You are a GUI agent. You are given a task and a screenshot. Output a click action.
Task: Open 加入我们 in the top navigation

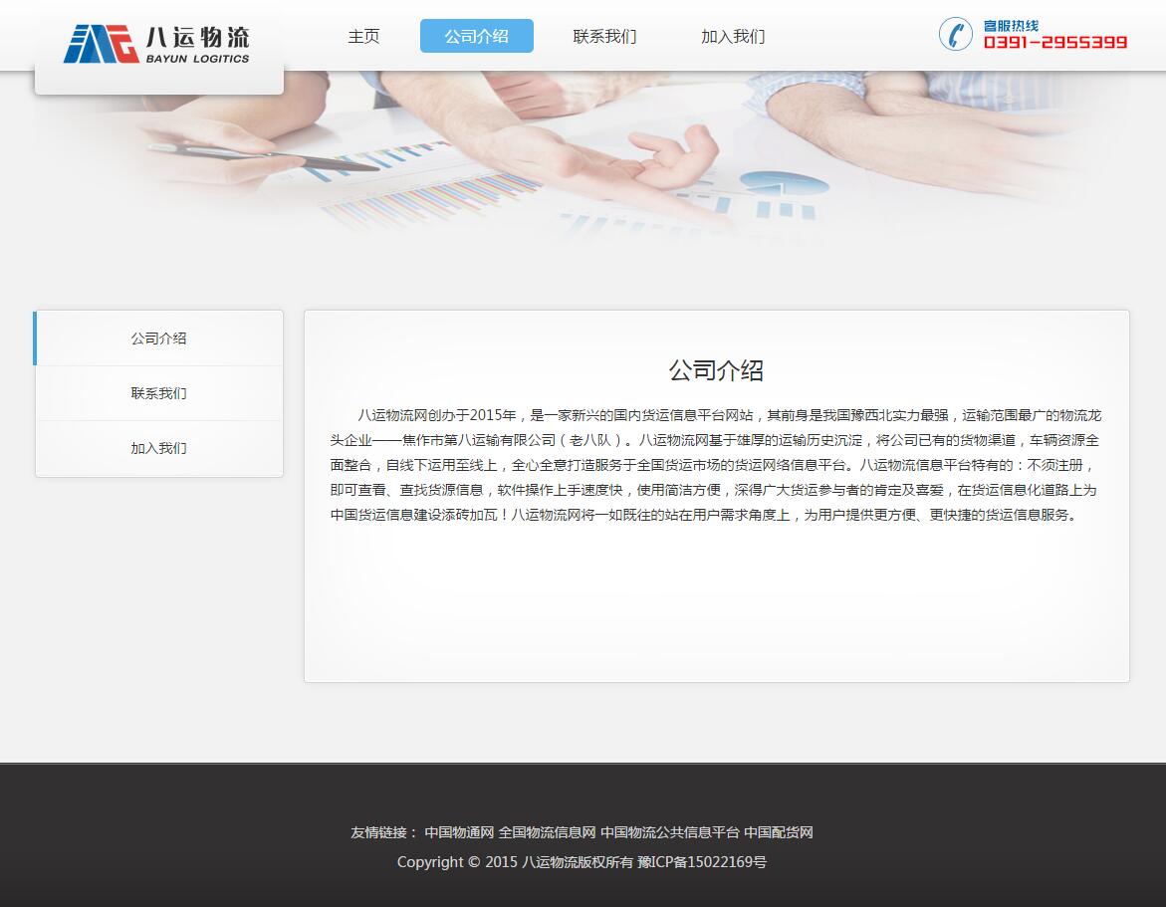[733, 36]
